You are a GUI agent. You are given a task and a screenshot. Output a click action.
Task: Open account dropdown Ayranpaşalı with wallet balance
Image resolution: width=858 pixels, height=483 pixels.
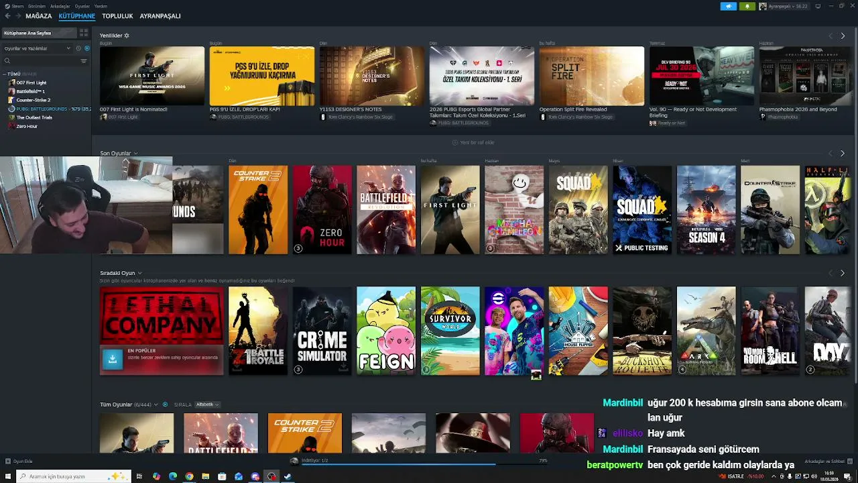(784, 6)
